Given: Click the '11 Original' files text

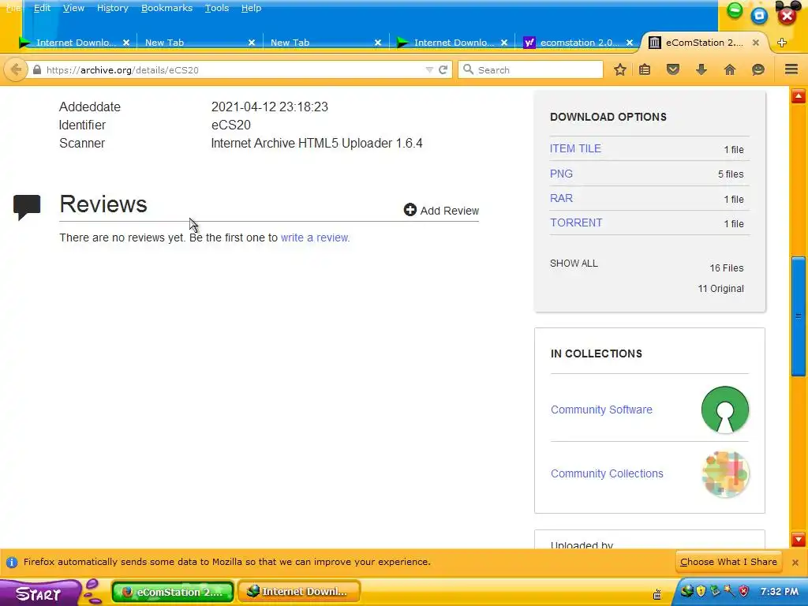Looking at the screenshot, I should [x=720, y=289].
